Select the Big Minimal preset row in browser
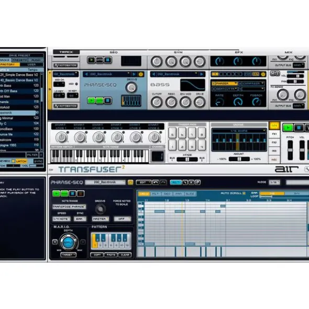The width and height of the screenshot is (309, 309). tap(20, 118)
